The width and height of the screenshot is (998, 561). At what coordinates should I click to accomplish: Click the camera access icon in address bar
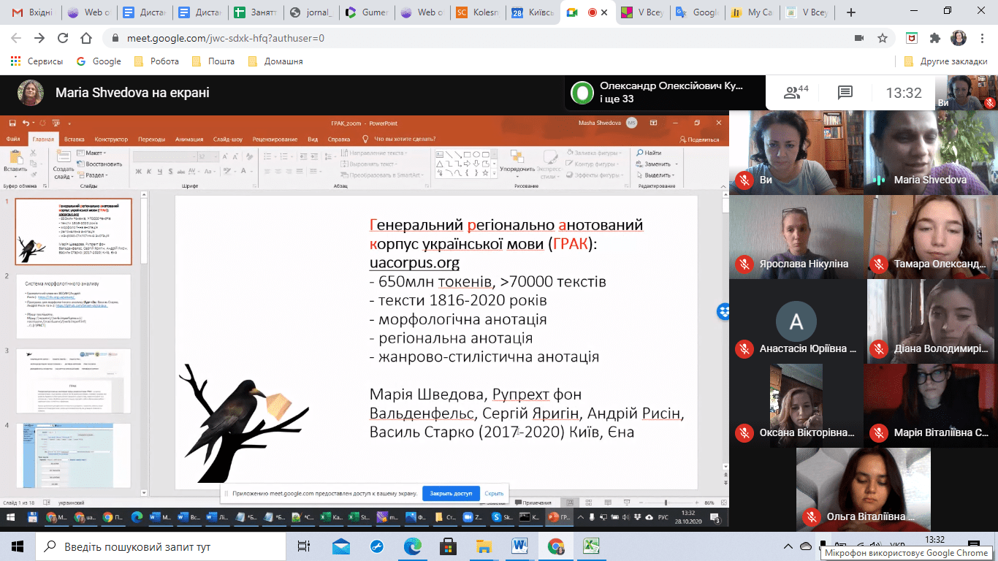(859, 38)
